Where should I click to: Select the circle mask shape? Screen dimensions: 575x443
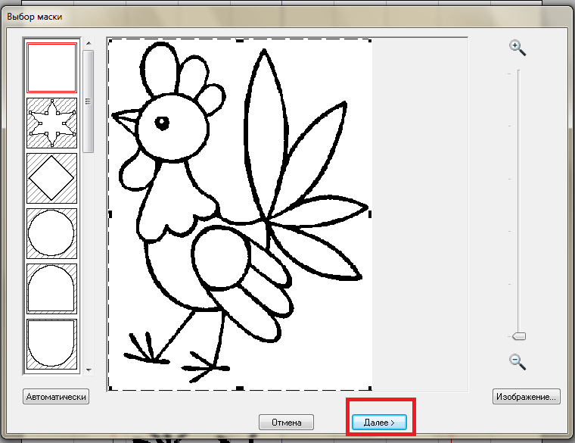point(51,233)
